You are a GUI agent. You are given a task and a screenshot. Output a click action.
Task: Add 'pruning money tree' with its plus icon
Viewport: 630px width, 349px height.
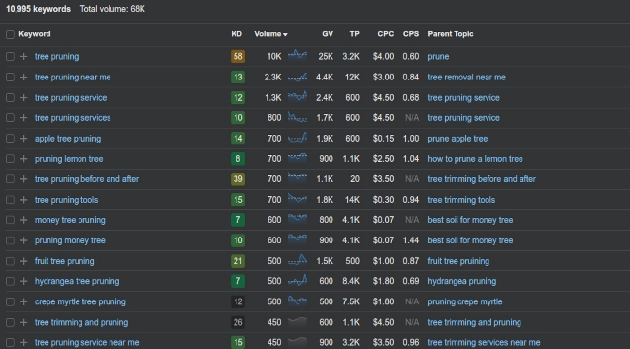click(x=23, y=240)
